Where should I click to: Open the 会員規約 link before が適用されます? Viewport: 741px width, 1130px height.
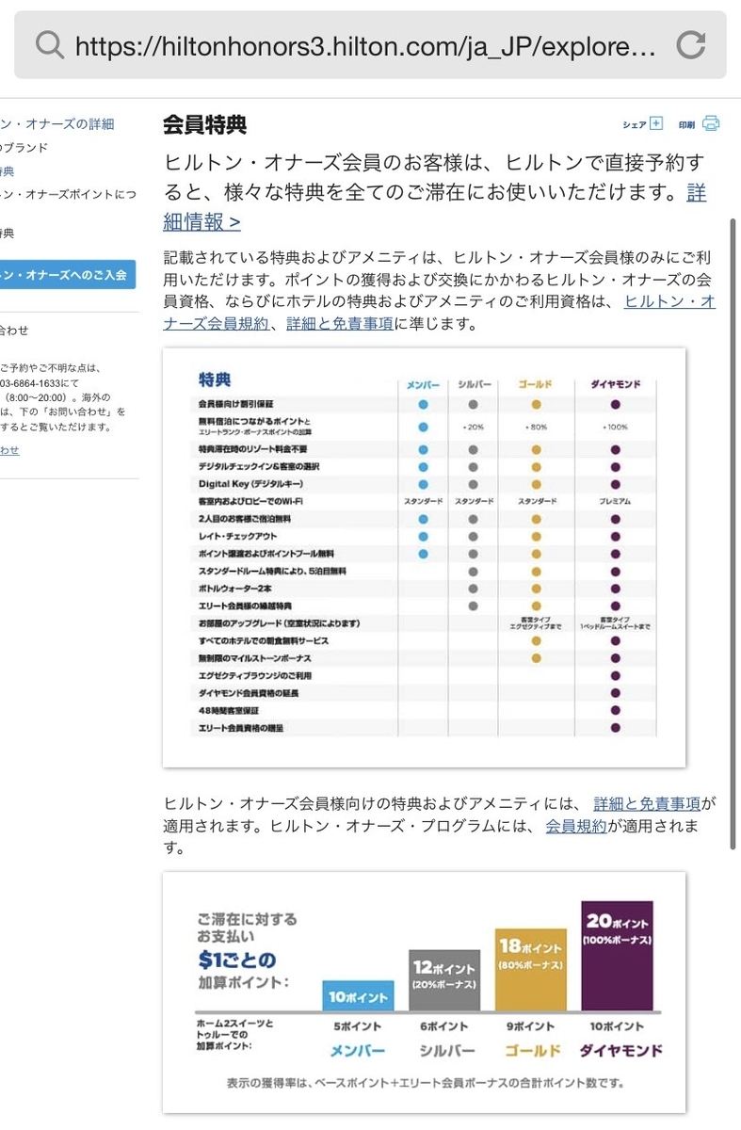(x=576, y=827)
